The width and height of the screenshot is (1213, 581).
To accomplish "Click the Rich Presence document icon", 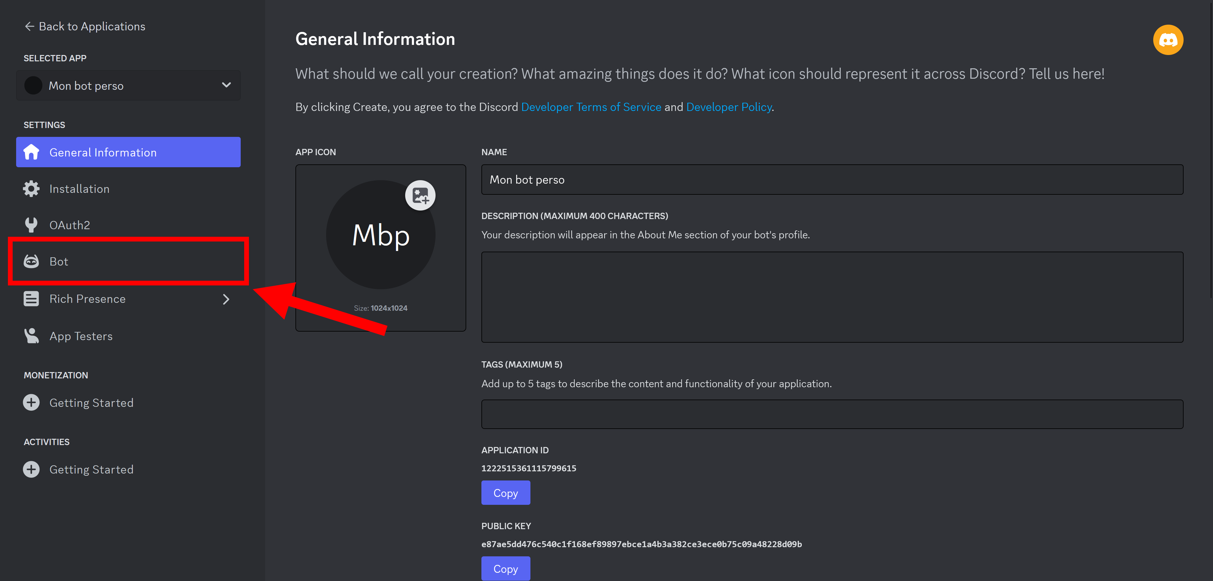I will click(x=32, y=299).
